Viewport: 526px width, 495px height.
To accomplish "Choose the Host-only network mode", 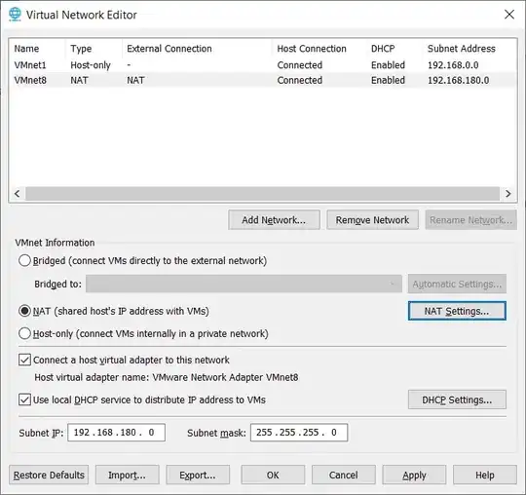I will [24, 333].
